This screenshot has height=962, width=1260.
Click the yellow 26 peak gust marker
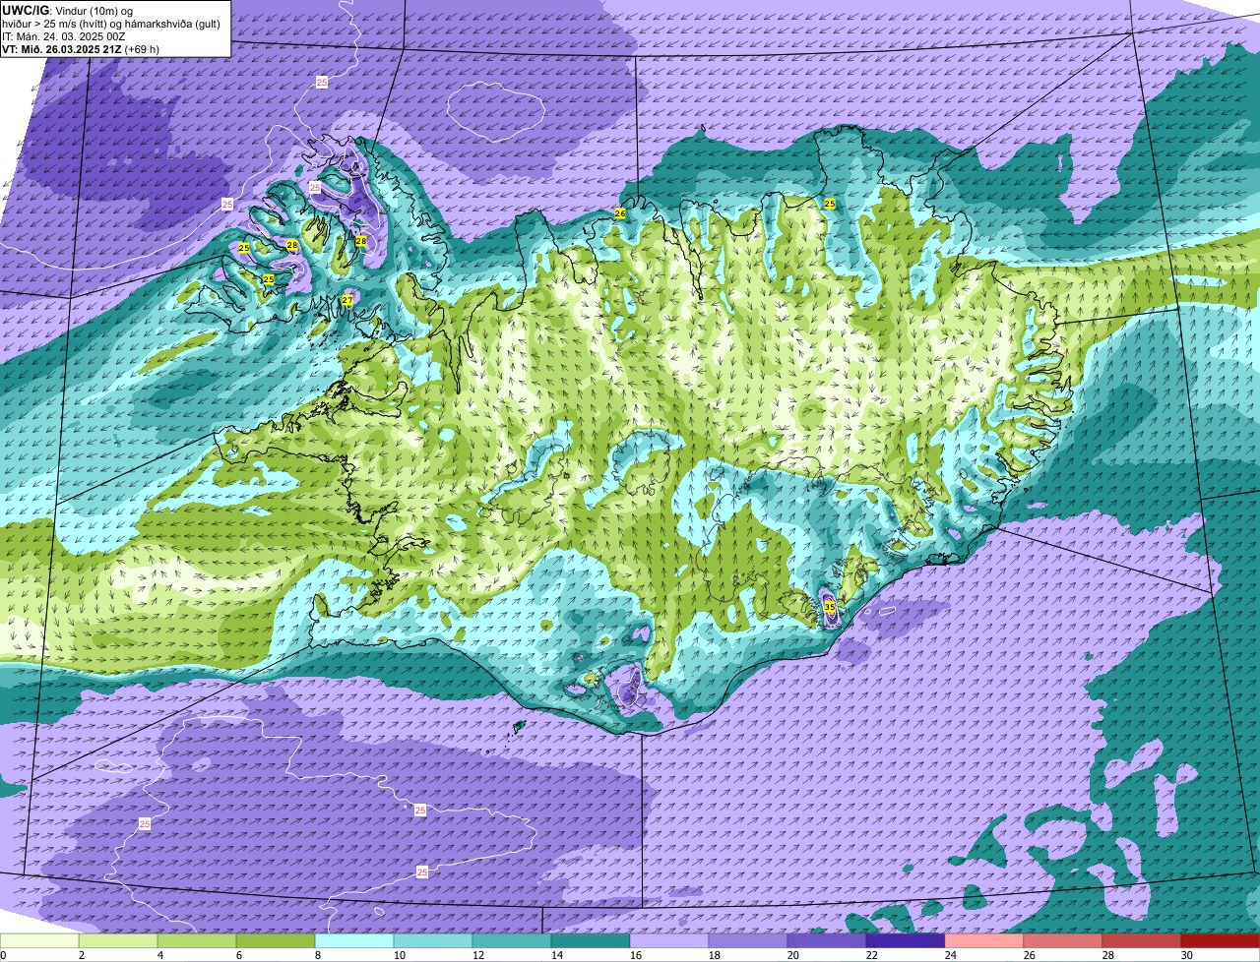point(620,212)
